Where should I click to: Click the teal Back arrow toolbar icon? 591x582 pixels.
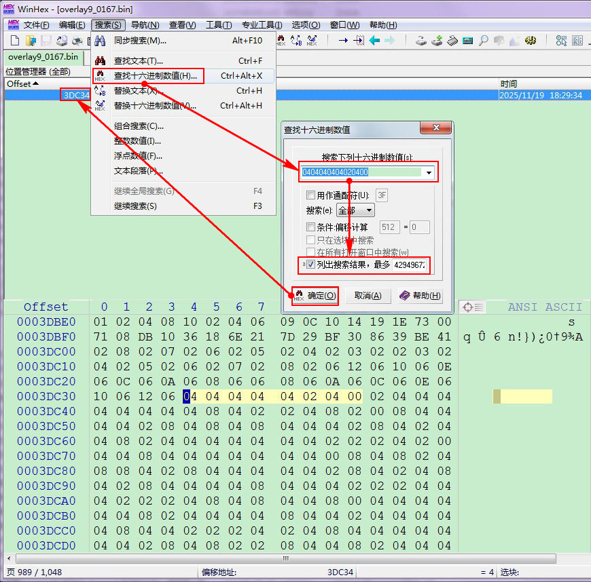pos(374,41)
